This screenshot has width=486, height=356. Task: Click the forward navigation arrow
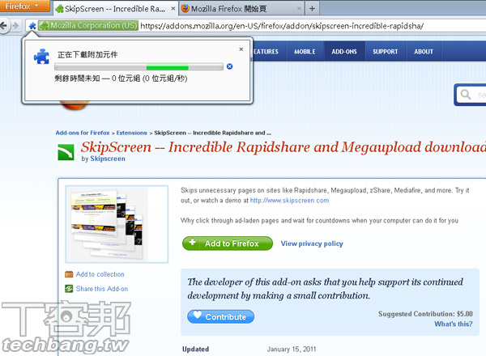tap(18, 26)
